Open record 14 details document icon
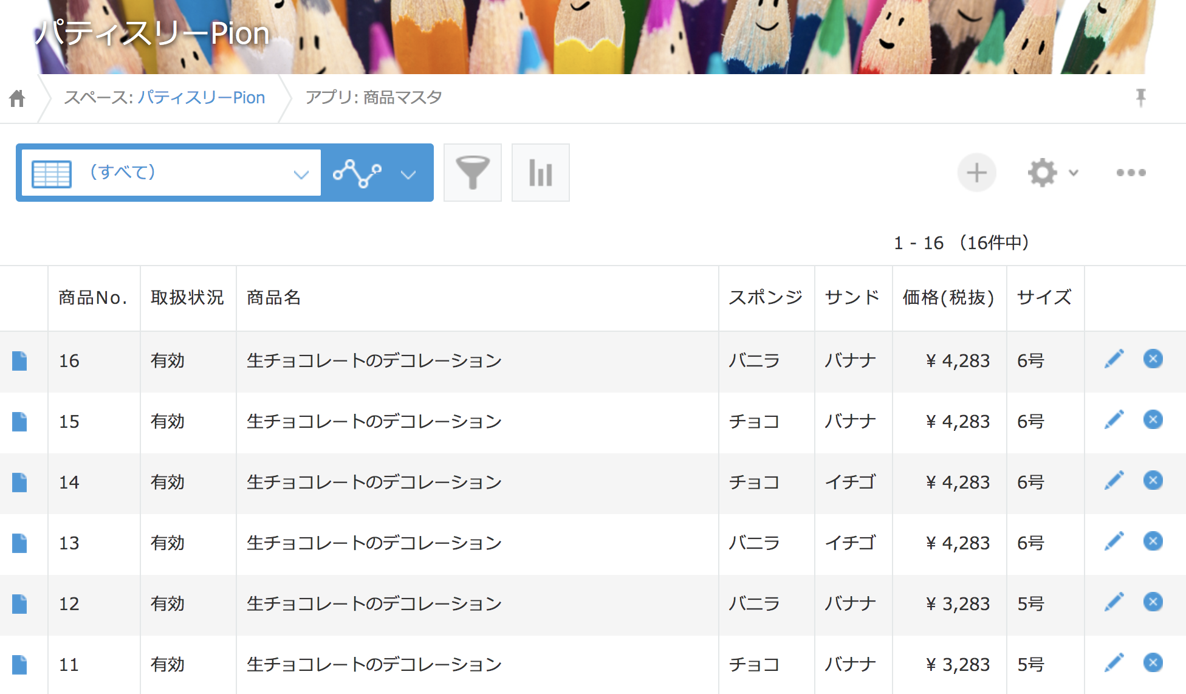 20,483
